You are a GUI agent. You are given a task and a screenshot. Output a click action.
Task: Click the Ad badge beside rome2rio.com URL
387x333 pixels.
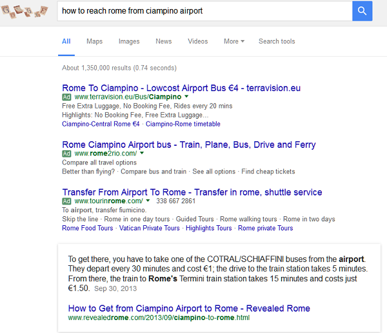click(66, 154)
